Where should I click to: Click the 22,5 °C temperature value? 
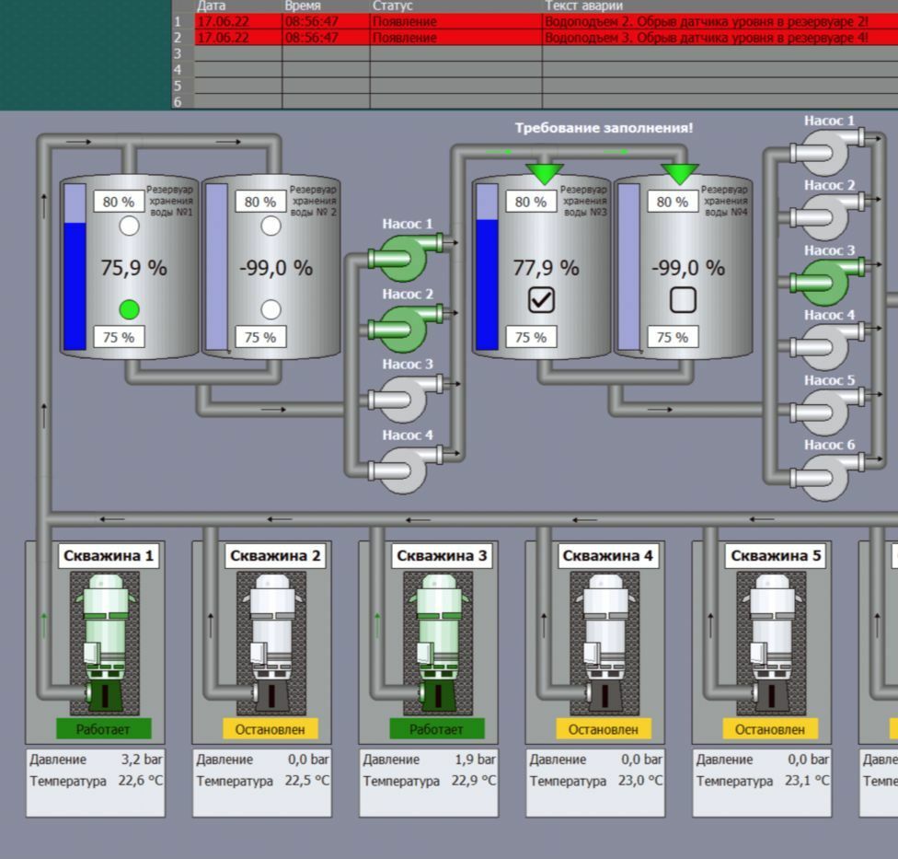pos(307,781)
